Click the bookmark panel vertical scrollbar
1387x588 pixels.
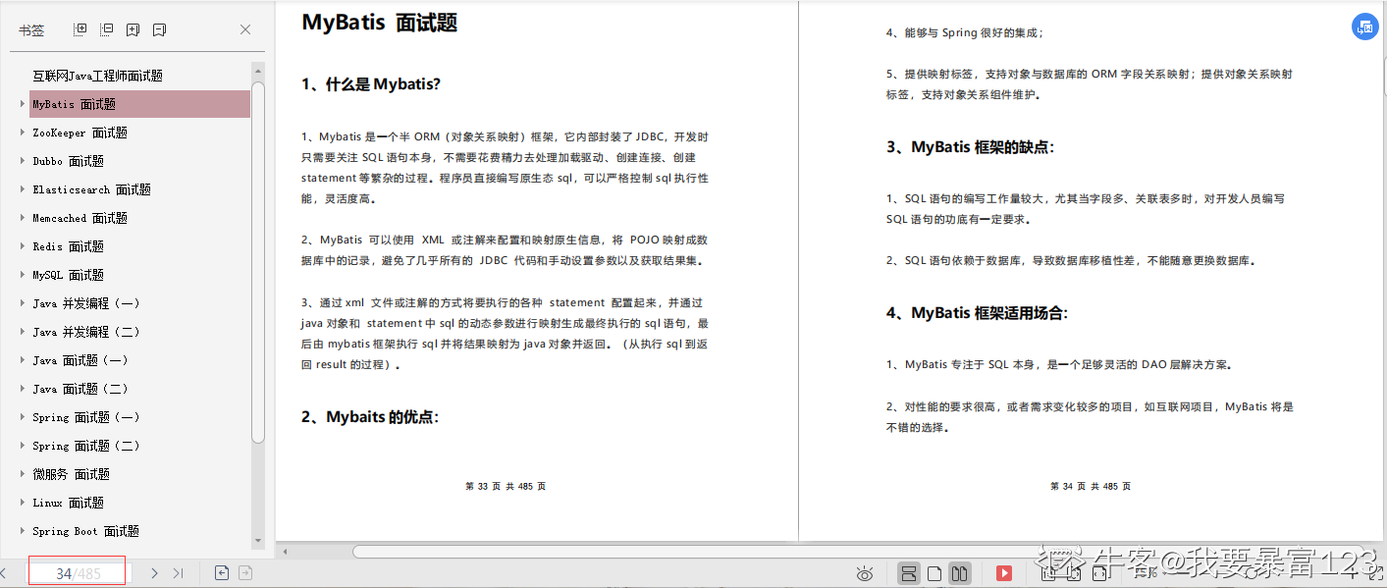[x=258, y=262]
